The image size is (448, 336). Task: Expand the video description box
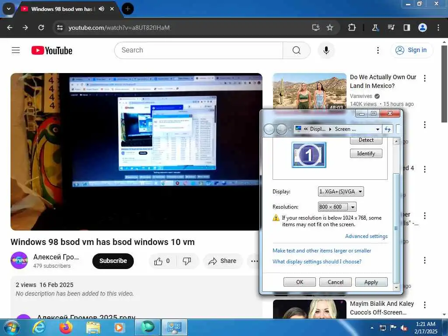pos(136,297)
